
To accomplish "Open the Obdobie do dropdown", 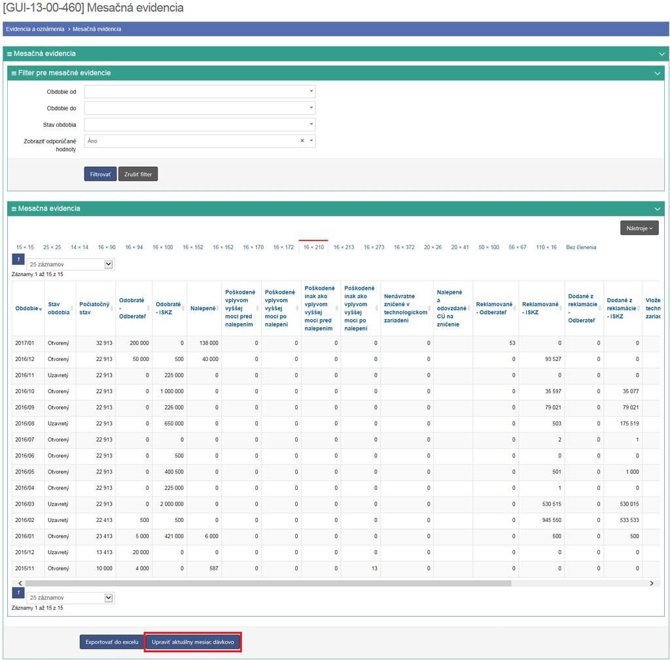I will (200, 108).
